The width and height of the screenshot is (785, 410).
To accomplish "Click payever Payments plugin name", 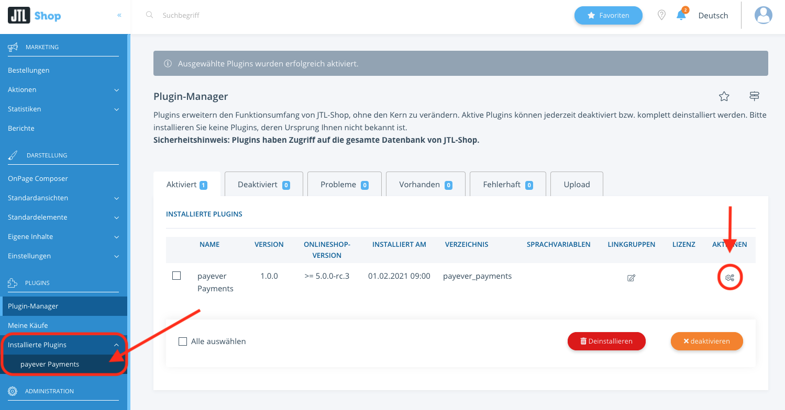I will (x=215, y=282).
